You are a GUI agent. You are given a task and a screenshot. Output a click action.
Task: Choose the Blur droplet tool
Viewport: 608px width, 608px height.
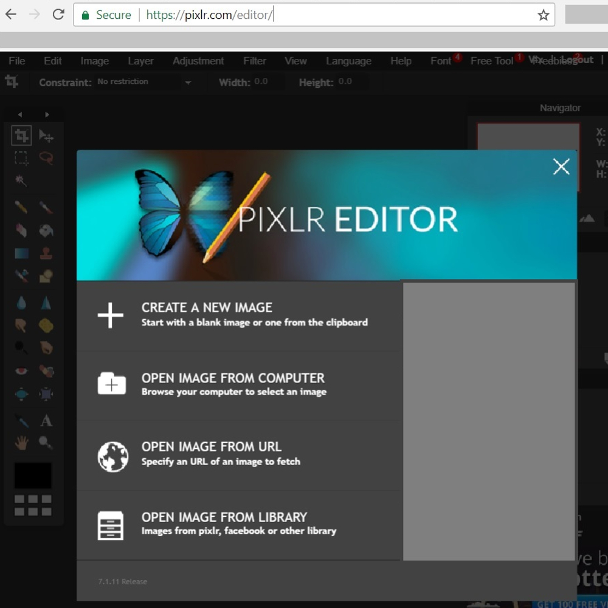[21, 302]
